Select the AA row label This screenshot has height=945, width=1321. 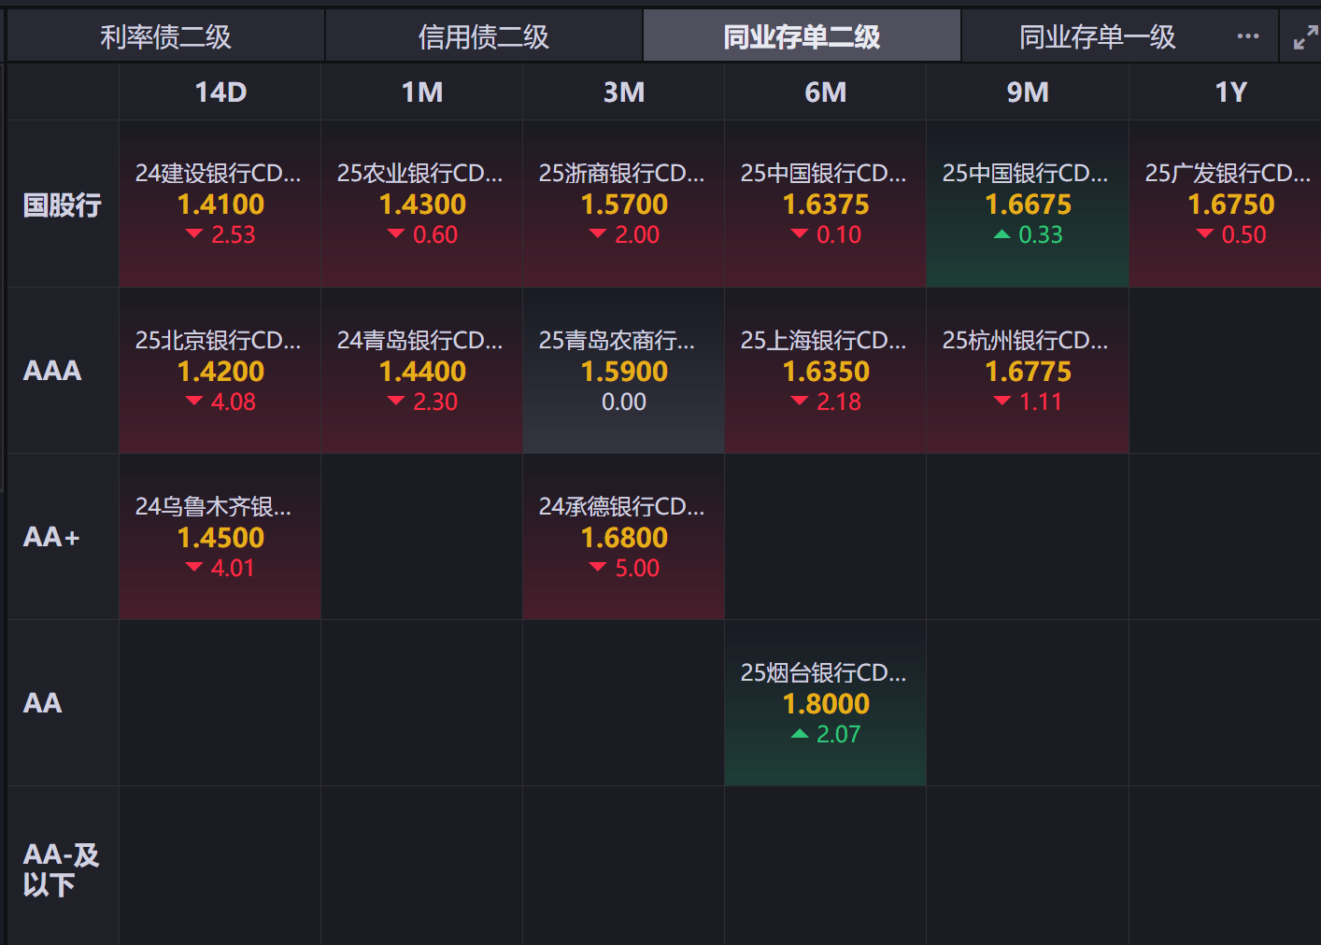tap(42, 703)
